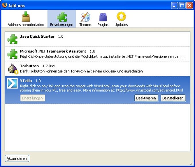Screen dimensions: 195x167
Task: Click the Add-ons window title text
Action: 17,6
